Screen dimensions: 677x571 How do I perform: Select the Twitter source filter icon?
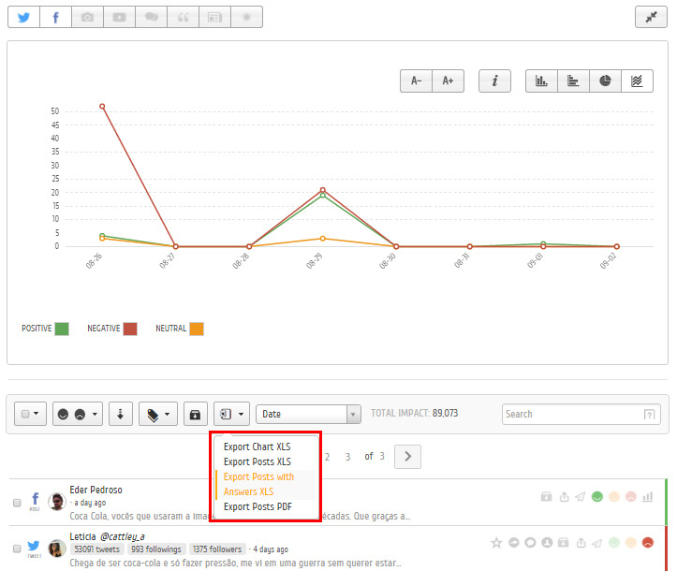point(23,17)
